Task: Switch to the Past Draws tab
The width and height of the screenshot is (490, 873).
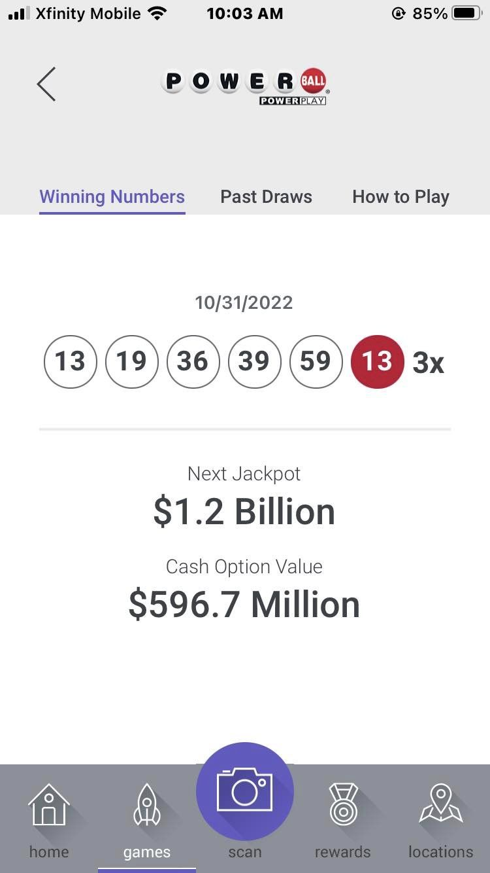Action: tap(266, 197)
